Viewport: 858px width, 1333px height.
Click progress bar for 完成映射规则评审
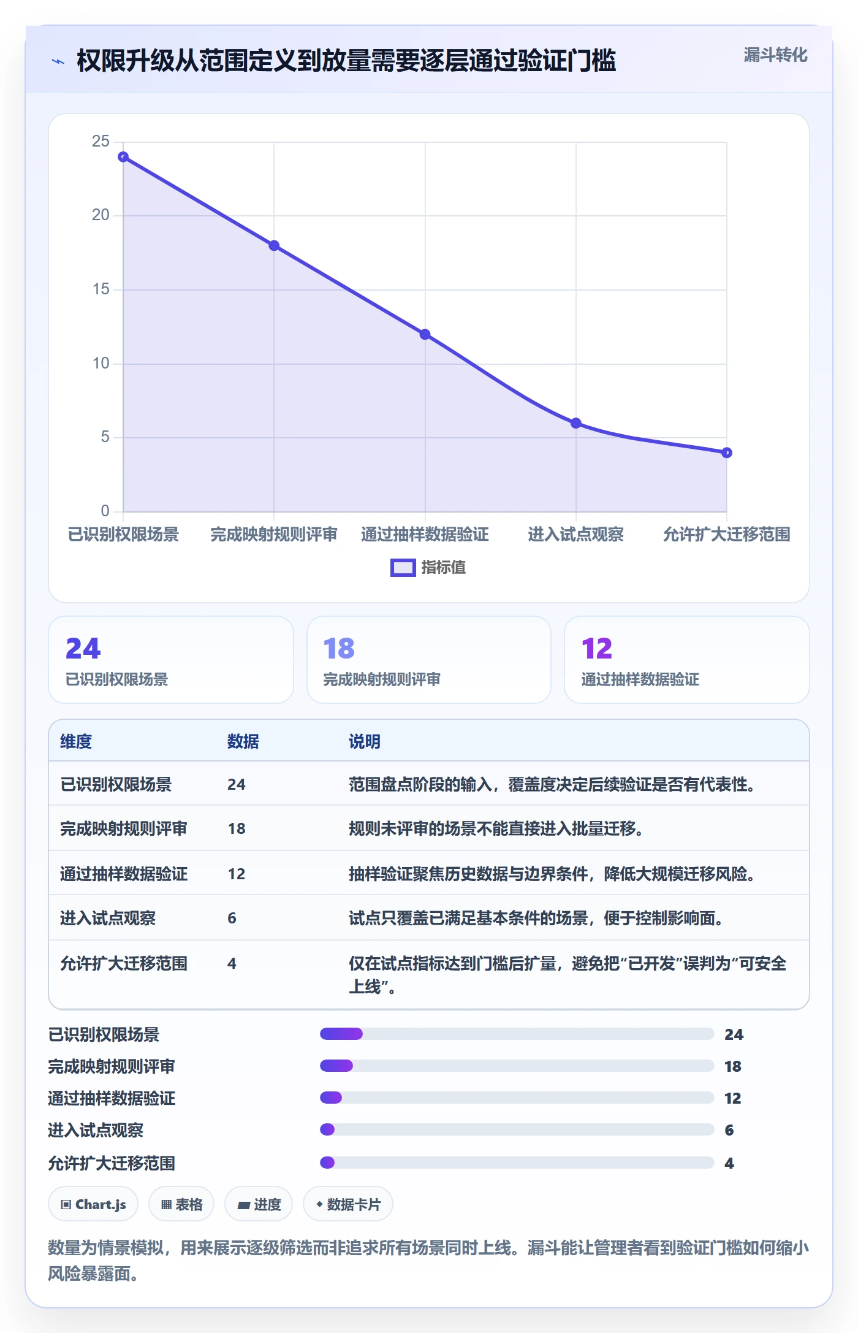click(x=517, y=1066)
